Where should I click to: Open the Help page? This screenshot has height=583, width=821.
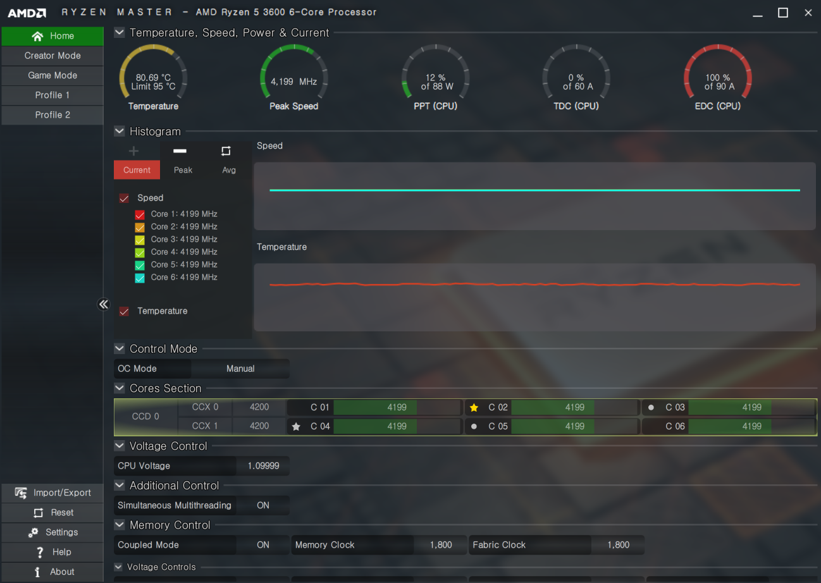pos(52,552)
